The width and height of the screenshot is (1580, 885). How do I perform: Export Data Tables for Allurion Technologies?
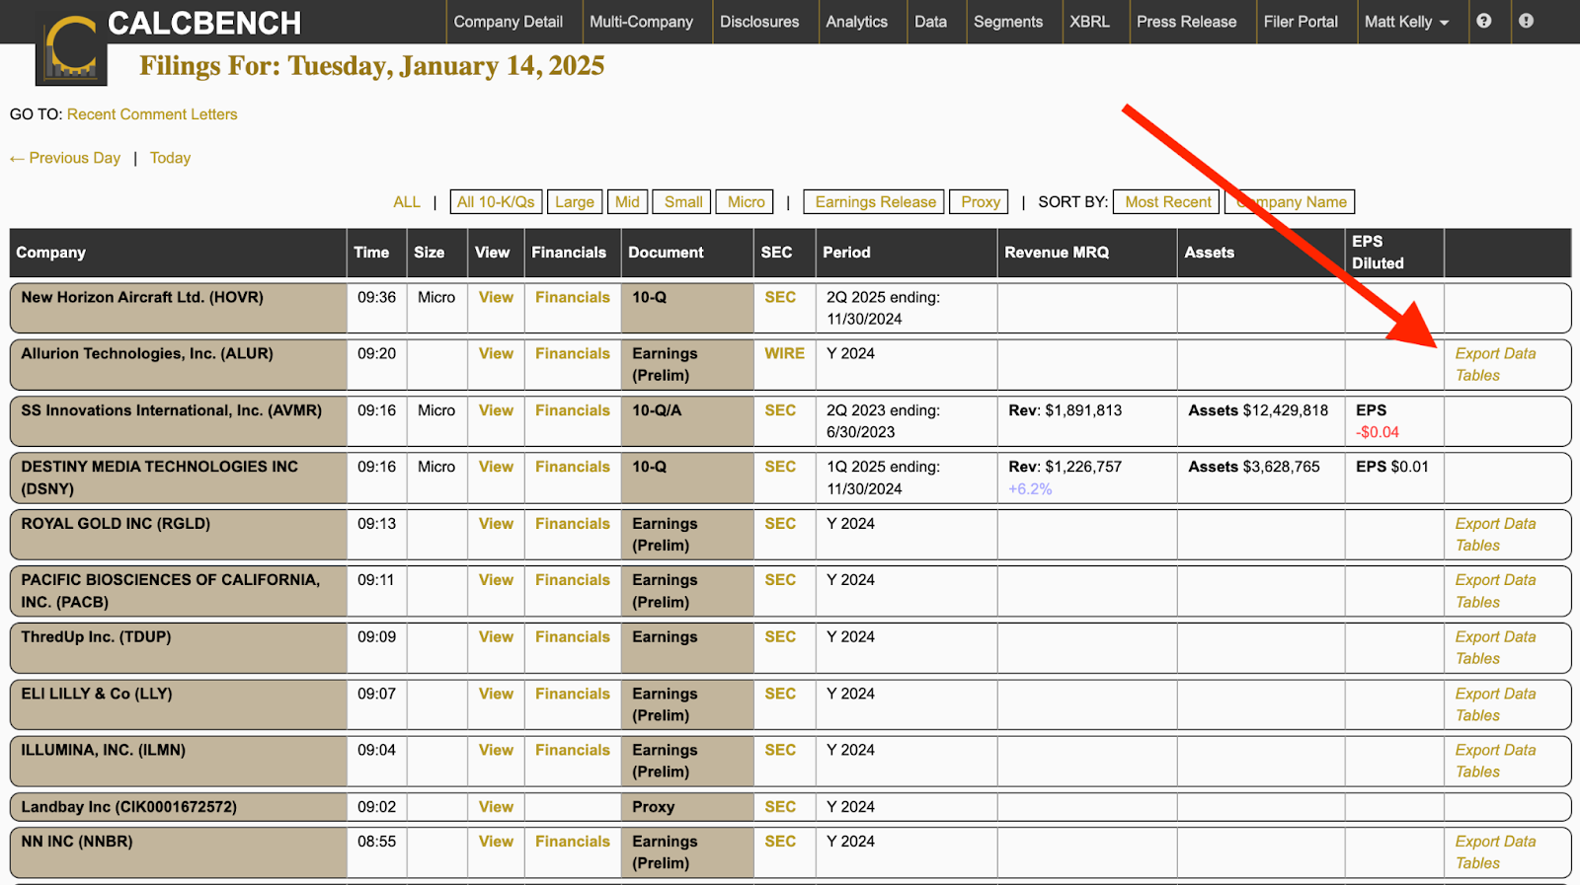point(1495,365)
